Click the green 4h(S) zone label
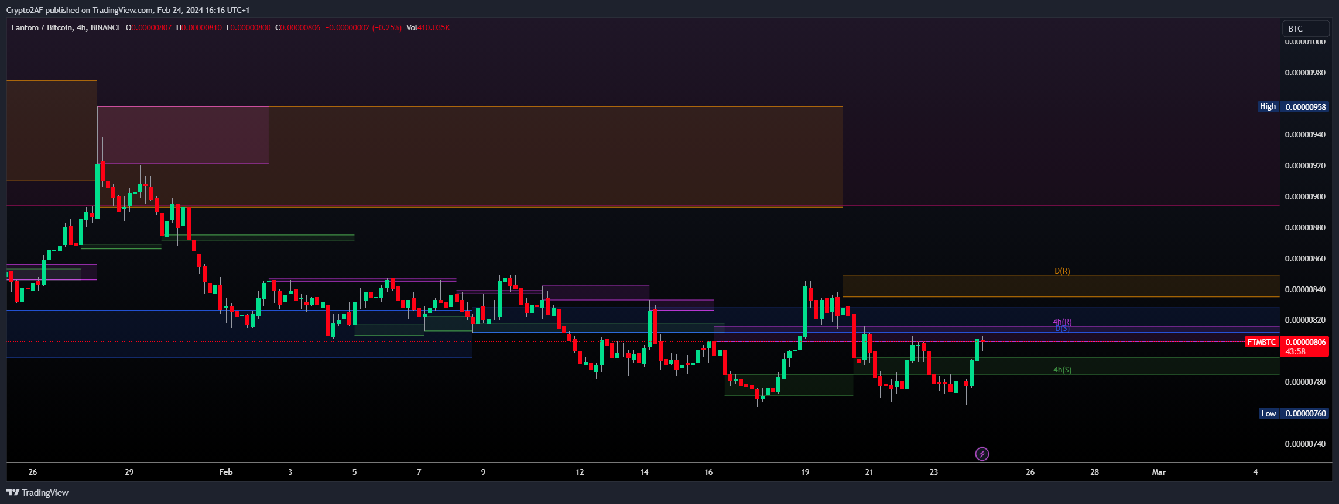This screenshot has width=1339, height=504. pos(1062,370)
